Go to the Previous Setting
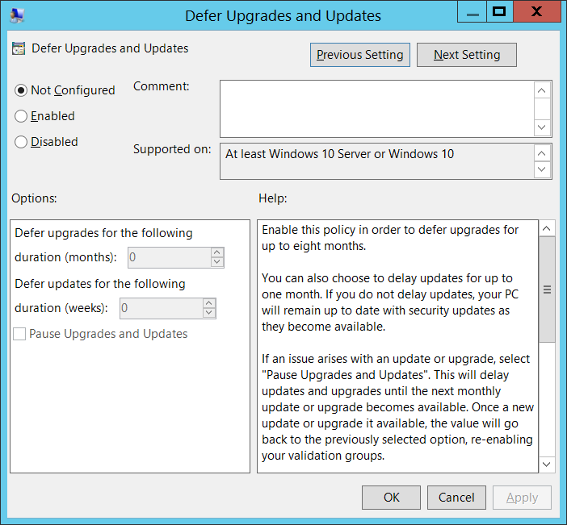The image size is (567, 525). [360, 55]
